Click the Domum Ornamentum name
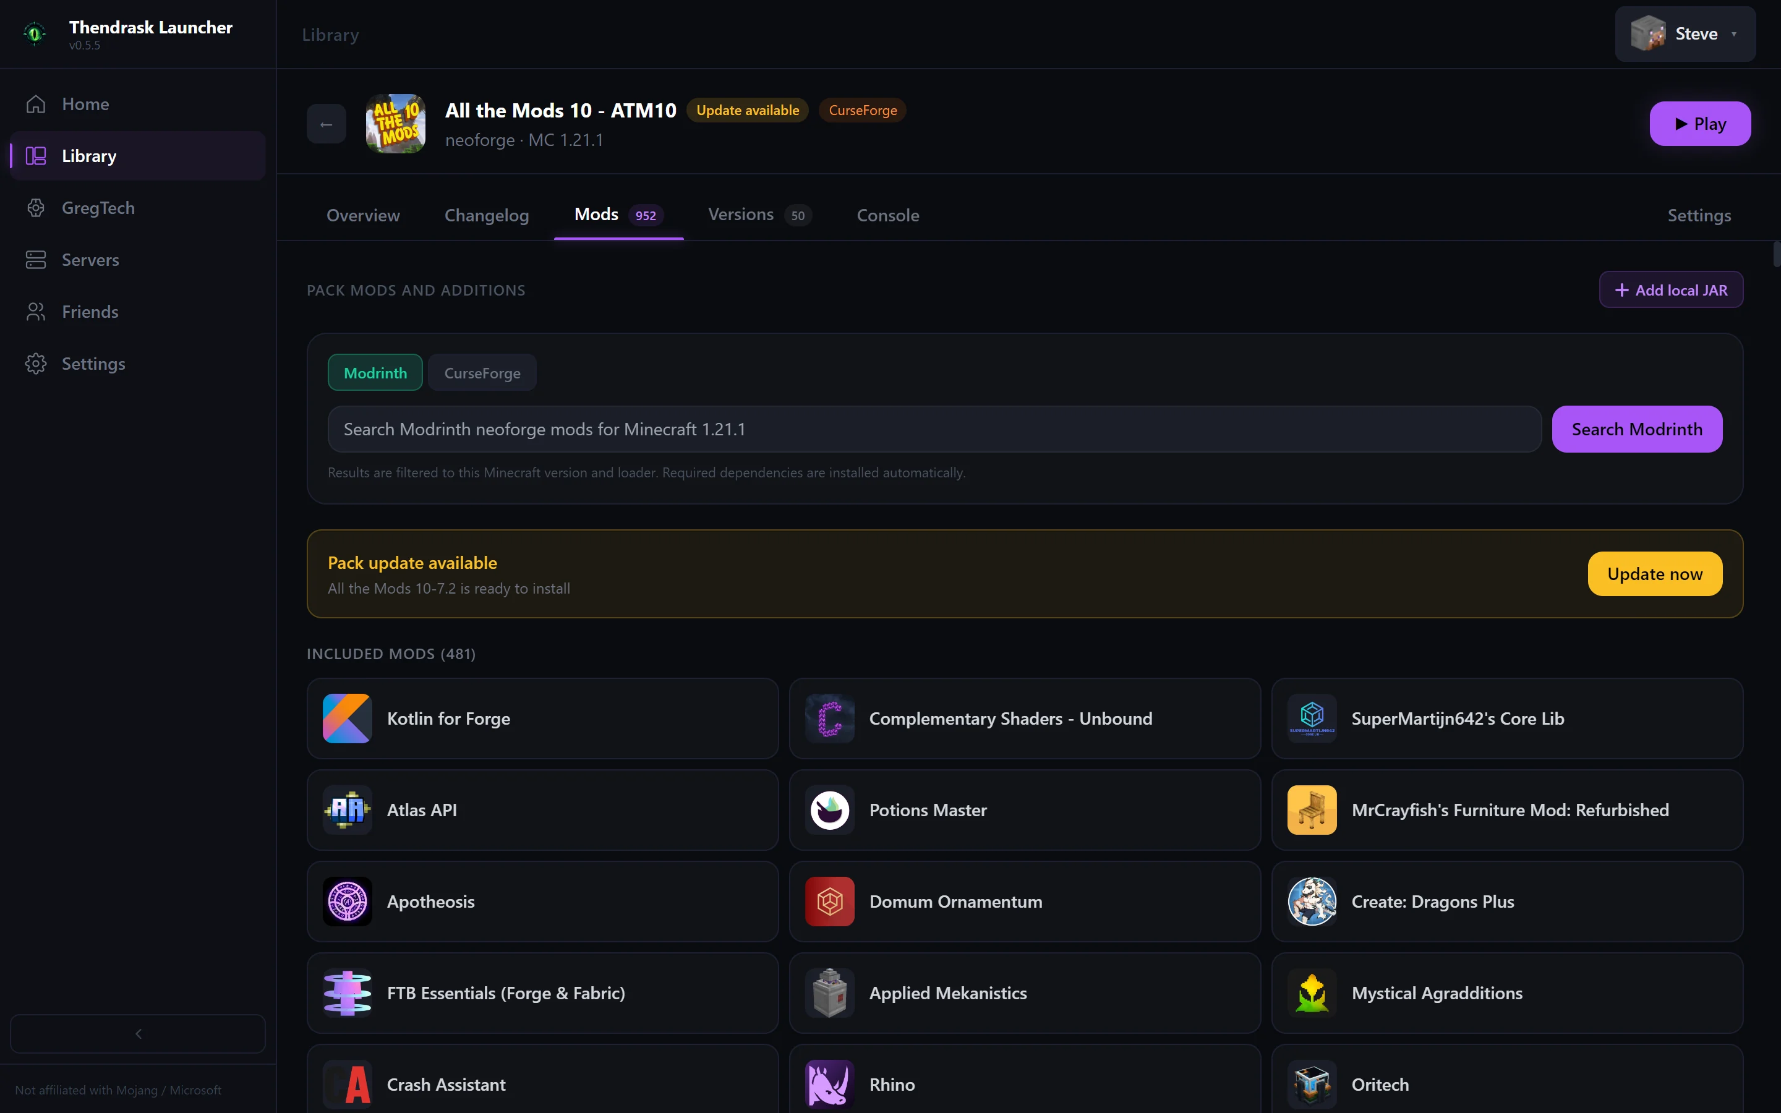Viewport: 1781px width, 1113px height. (955, 902)
